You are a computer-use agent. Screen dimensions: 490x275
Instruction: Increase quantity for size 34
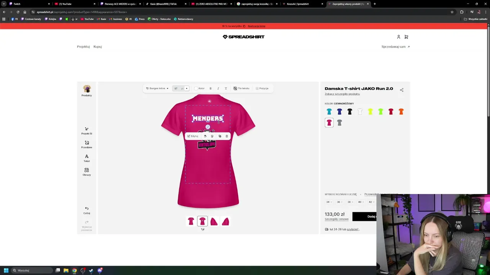[332, 202]
